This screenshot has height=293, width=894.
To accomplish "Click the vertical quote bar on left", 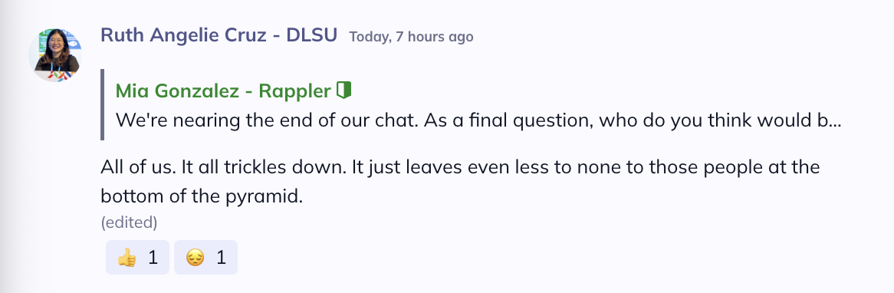I will click(103, 104).
